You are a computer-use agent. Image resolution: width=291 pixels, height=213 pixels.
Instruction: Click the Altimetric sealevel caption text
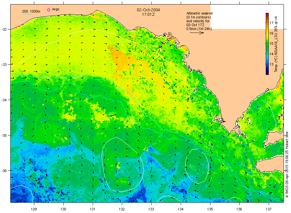(x=199, y=21)
